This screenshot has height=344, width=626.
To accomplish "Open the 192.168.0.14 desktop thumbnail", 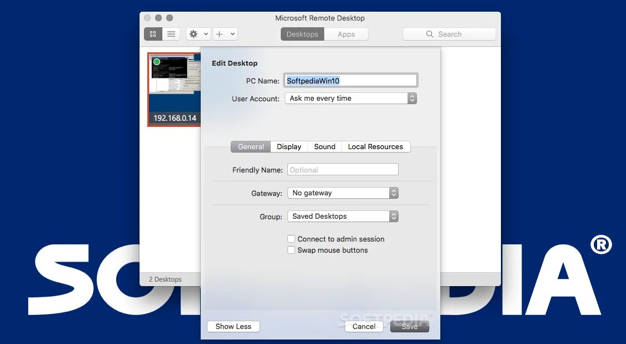I will (x=174, y=90).
